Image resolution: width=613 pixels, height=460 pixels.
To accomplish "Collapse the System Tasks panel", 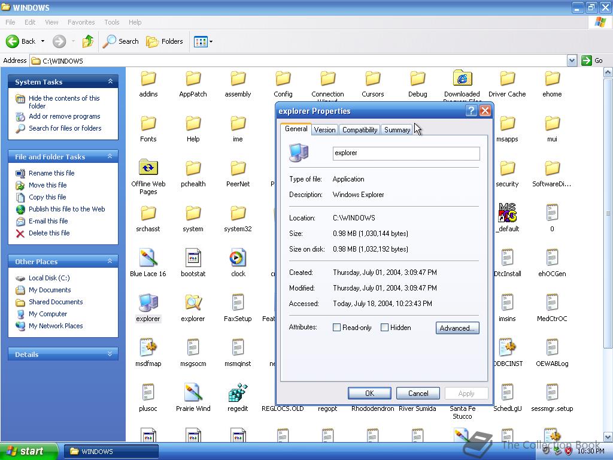I will pos(110,81).
